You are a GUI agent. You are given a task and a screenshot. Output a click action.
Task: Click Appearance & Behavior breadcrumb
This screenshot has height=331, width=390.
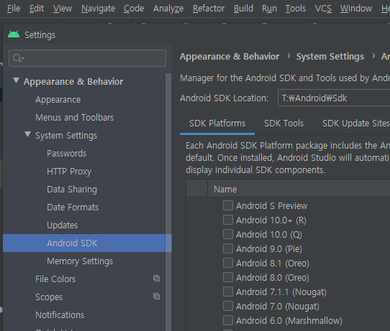pos(230,57)
